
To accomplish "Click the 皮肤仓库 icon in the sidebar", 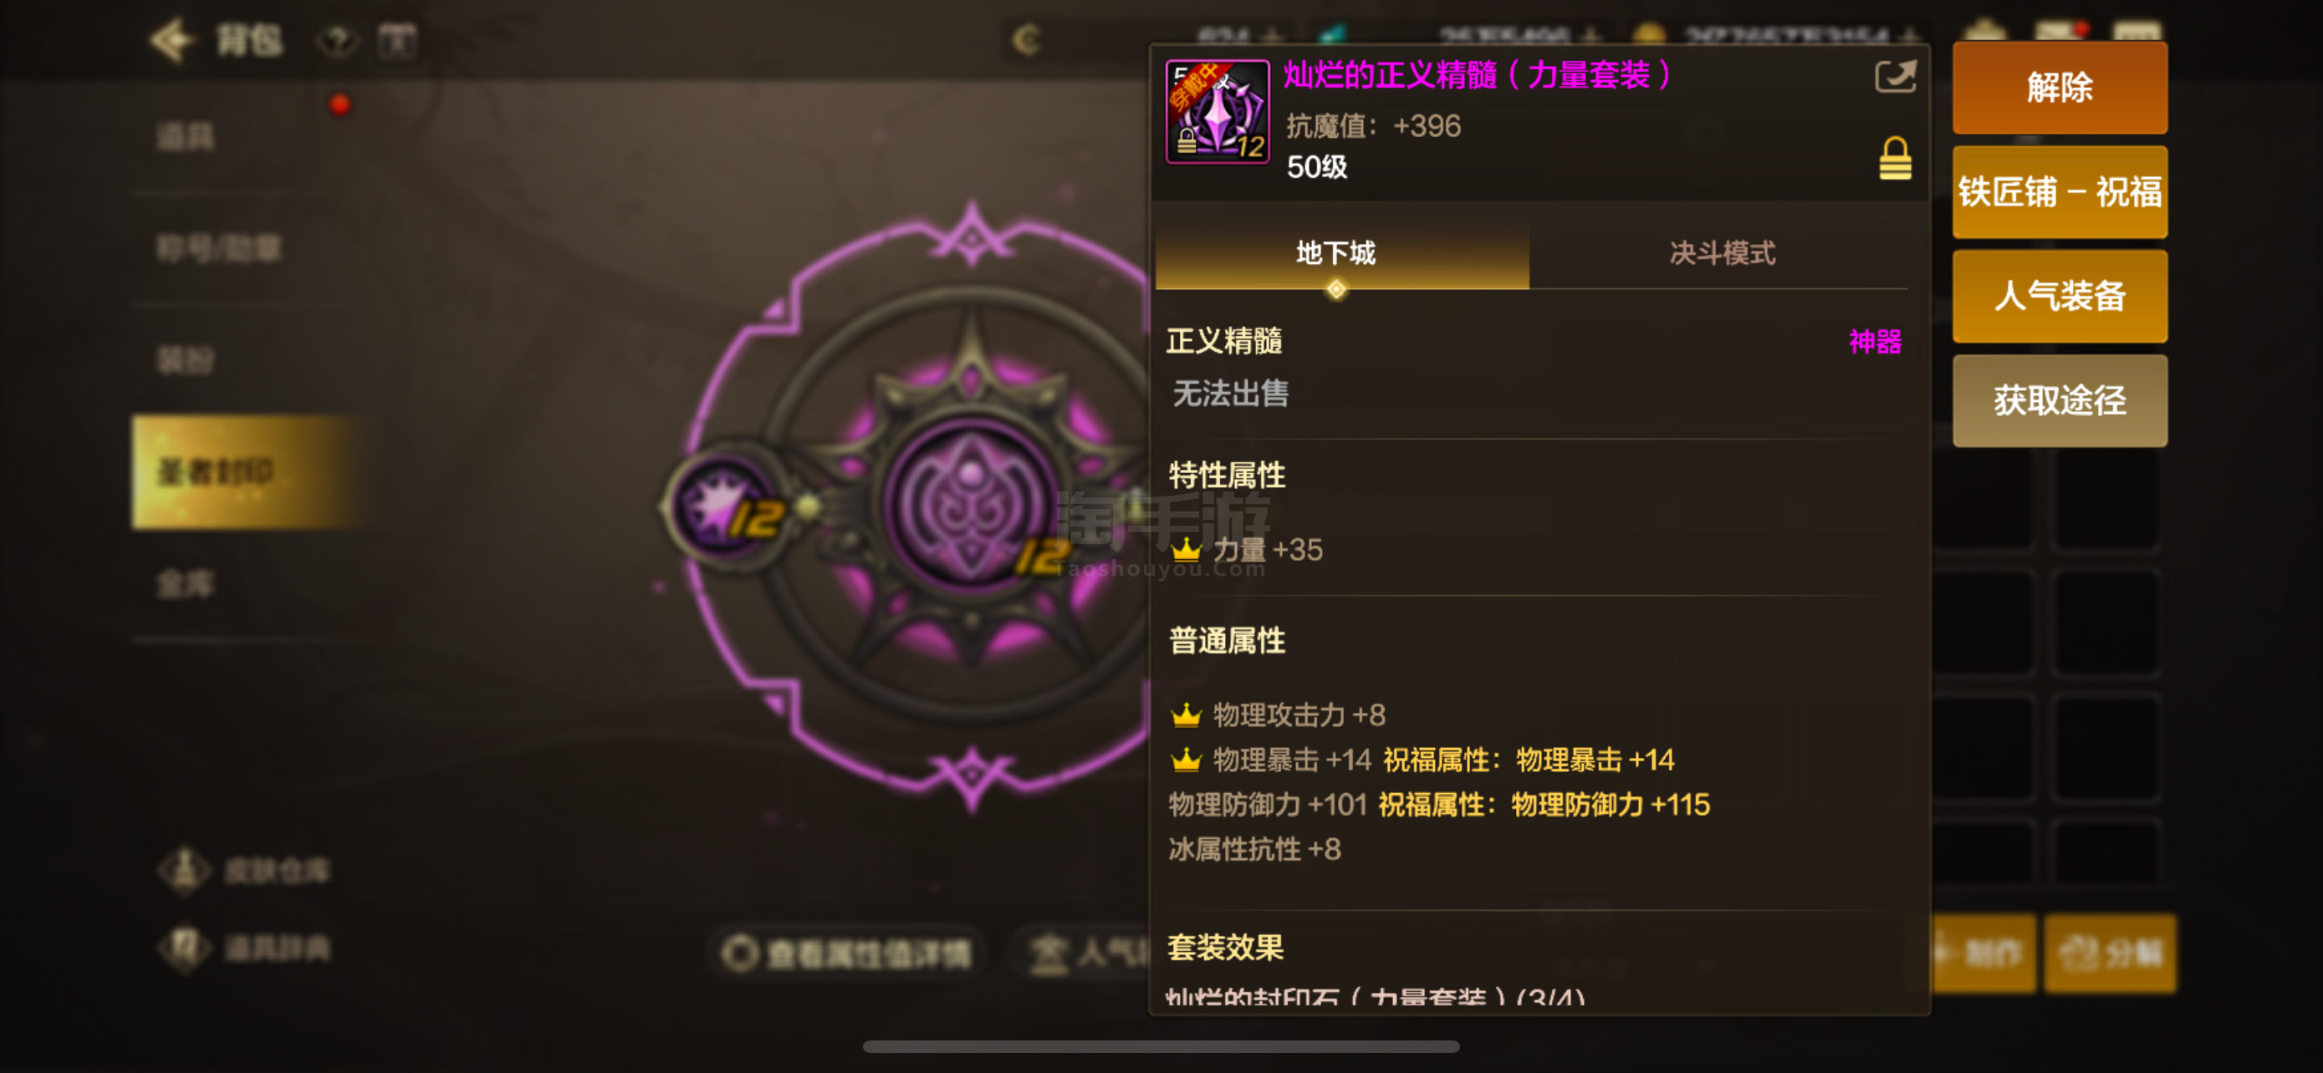I will click(x=185, y=869).
